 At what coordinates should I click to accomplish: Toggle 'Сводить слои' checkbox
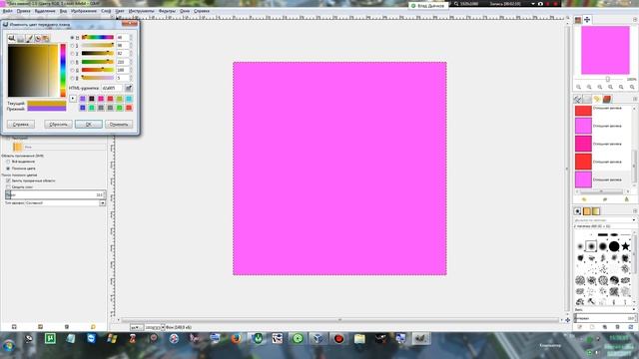pos(8,186)
